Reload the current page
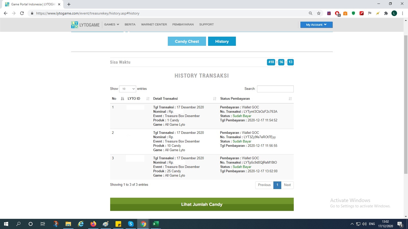The image size is (408, 229). click(x=22, y=13)
